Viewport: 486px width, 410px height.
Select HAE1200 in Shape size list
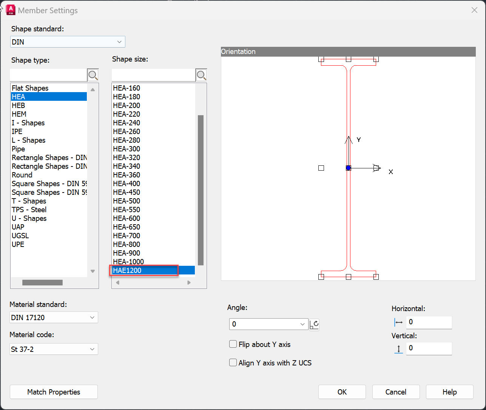pos(153,270)
